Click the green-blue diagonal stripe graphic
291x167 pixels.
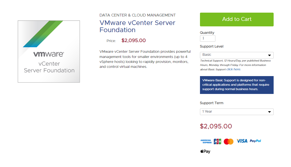tap(43, 34)
